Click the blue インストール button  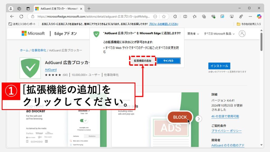219,66
